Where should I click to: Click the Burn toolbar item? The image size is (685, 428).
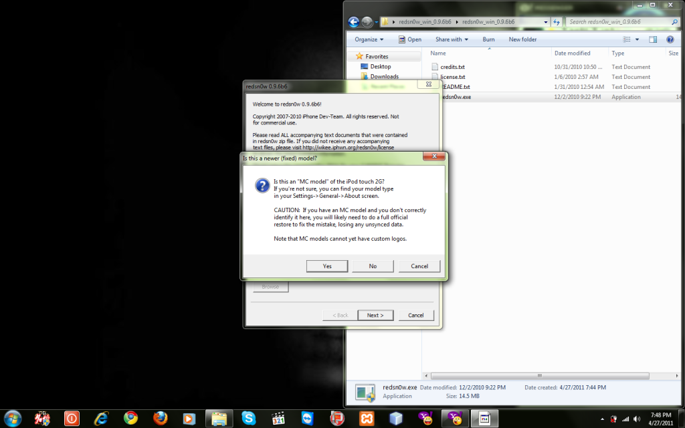[x=488, y=39]
